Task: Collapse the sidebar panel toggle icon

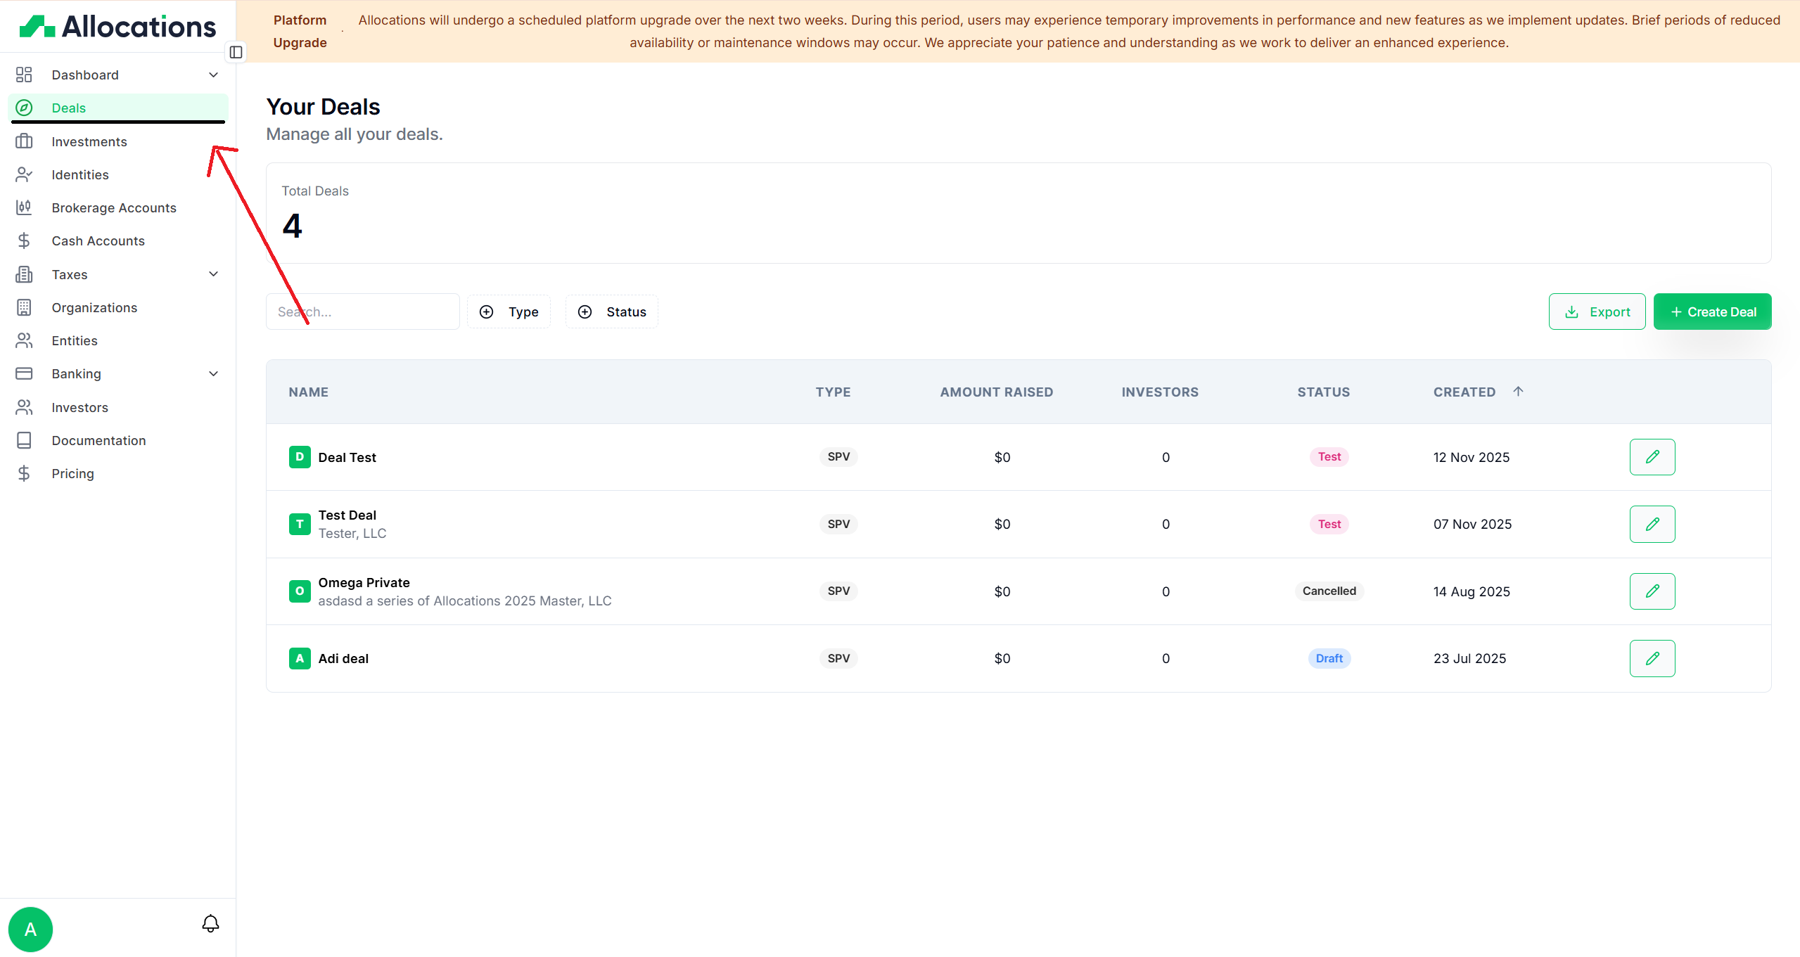Action: [x=236, y=52]
